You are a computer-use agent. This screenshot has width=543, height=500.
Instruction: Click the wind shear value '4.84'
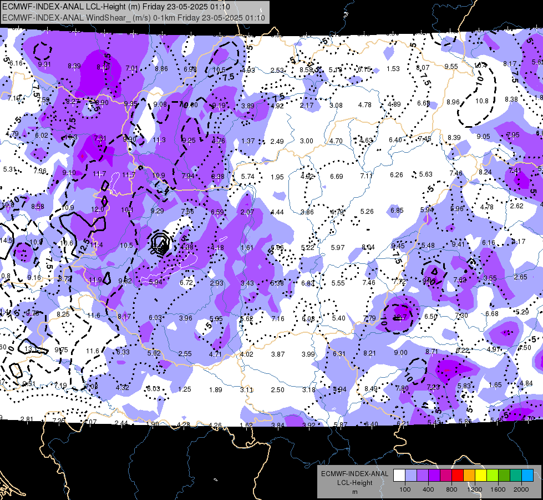[x=526, y=383]
